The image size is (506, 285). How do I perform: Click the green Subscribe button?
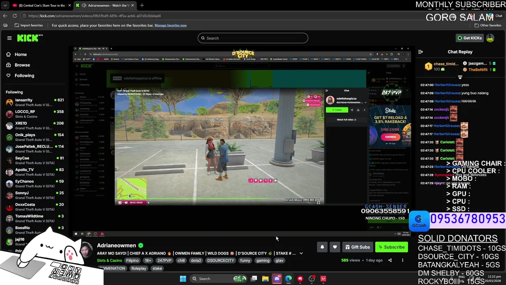pos(391,247)
